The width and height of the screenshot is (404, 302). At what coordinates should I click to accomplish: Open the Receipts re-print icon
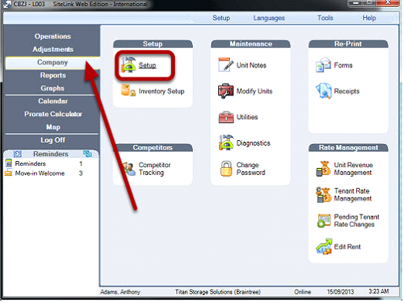tap(324, 91)
